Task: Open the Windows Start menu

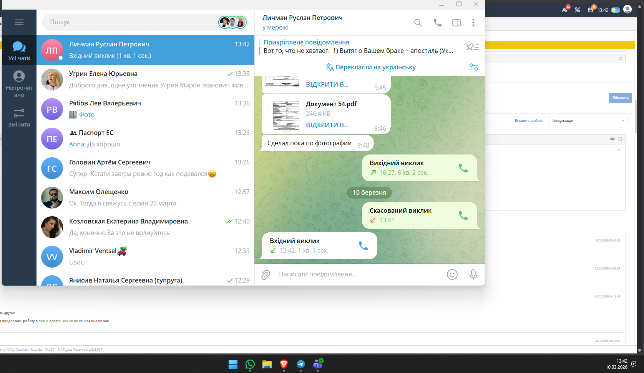Action: [x=233, y=364]
